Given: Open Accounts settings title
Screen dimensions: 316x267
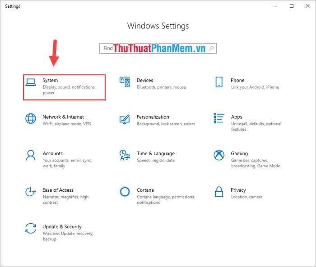Looking at the screenshot, I should tap(53, 154).
